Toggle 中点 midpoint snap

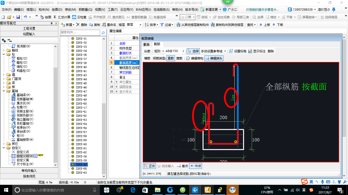195,166
